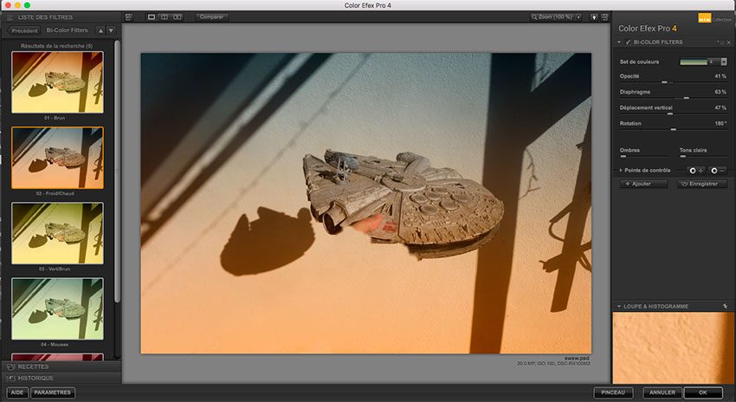Click the filter list icon beside LISTE DES FILTRES
Image resolution: width=736 pixels, height=402 pixels.
[x=10, y=17]
